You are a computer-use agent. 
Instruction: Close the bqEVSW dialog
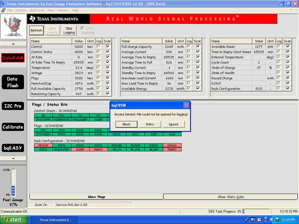(x=186, y=105)
